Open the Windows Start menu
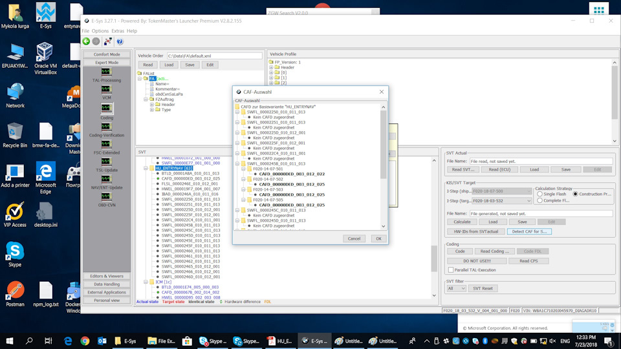This screenshot has width=621, height=349. click(10, 341)
